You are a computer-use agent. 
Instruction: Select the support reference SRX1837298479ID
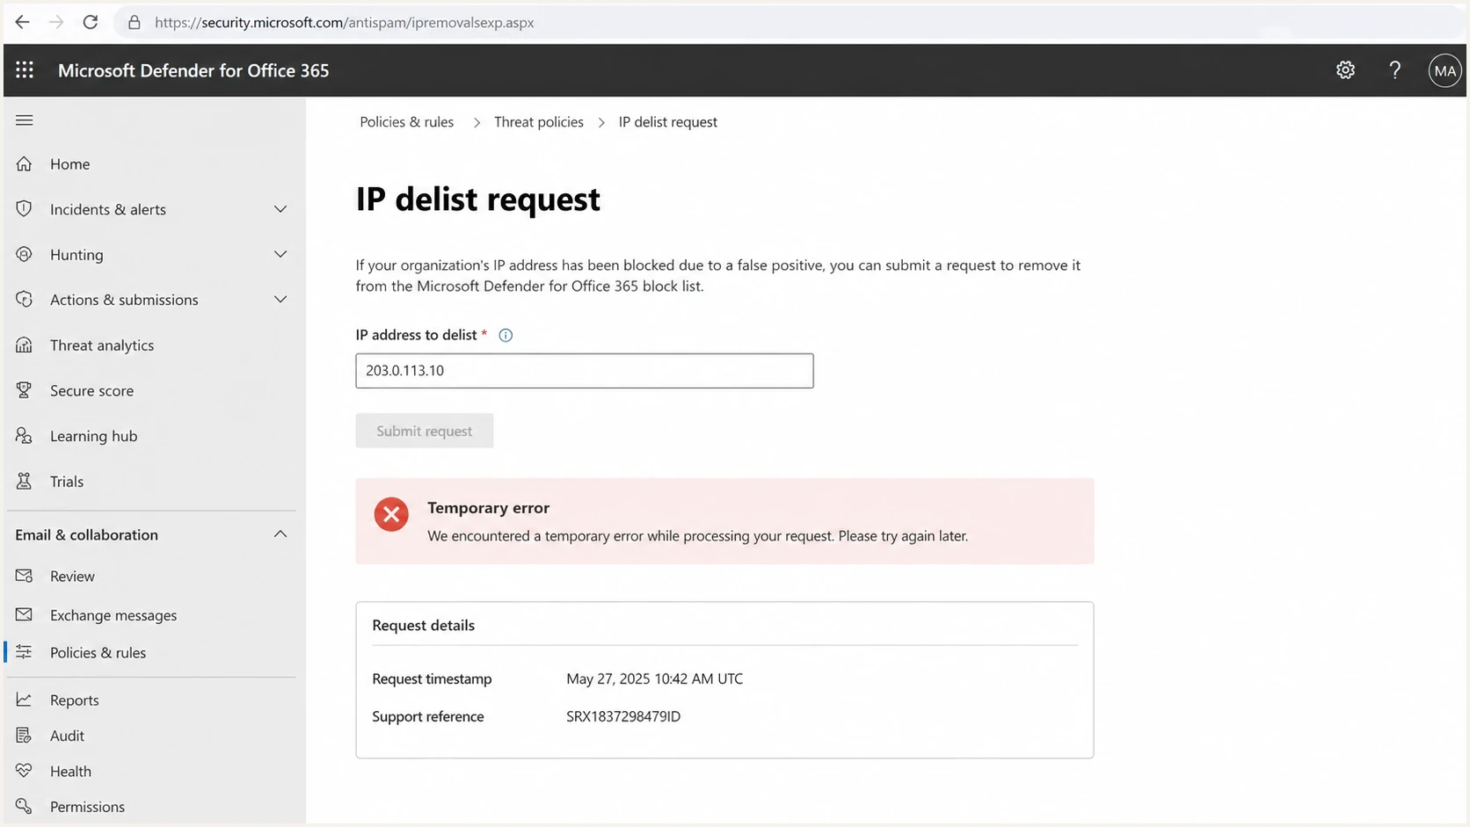(623, 716)
